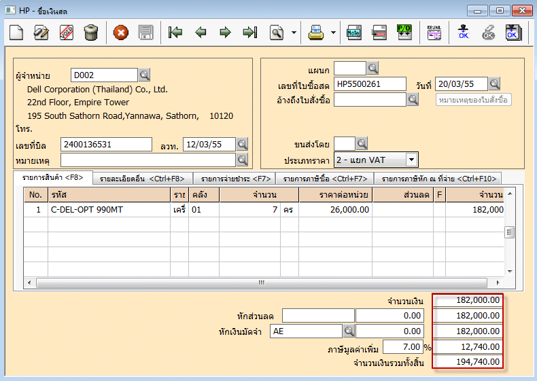Click the lookup icon next to AE deposit field
The width and height of the screenshot is (537, 381).
[349, 331]
